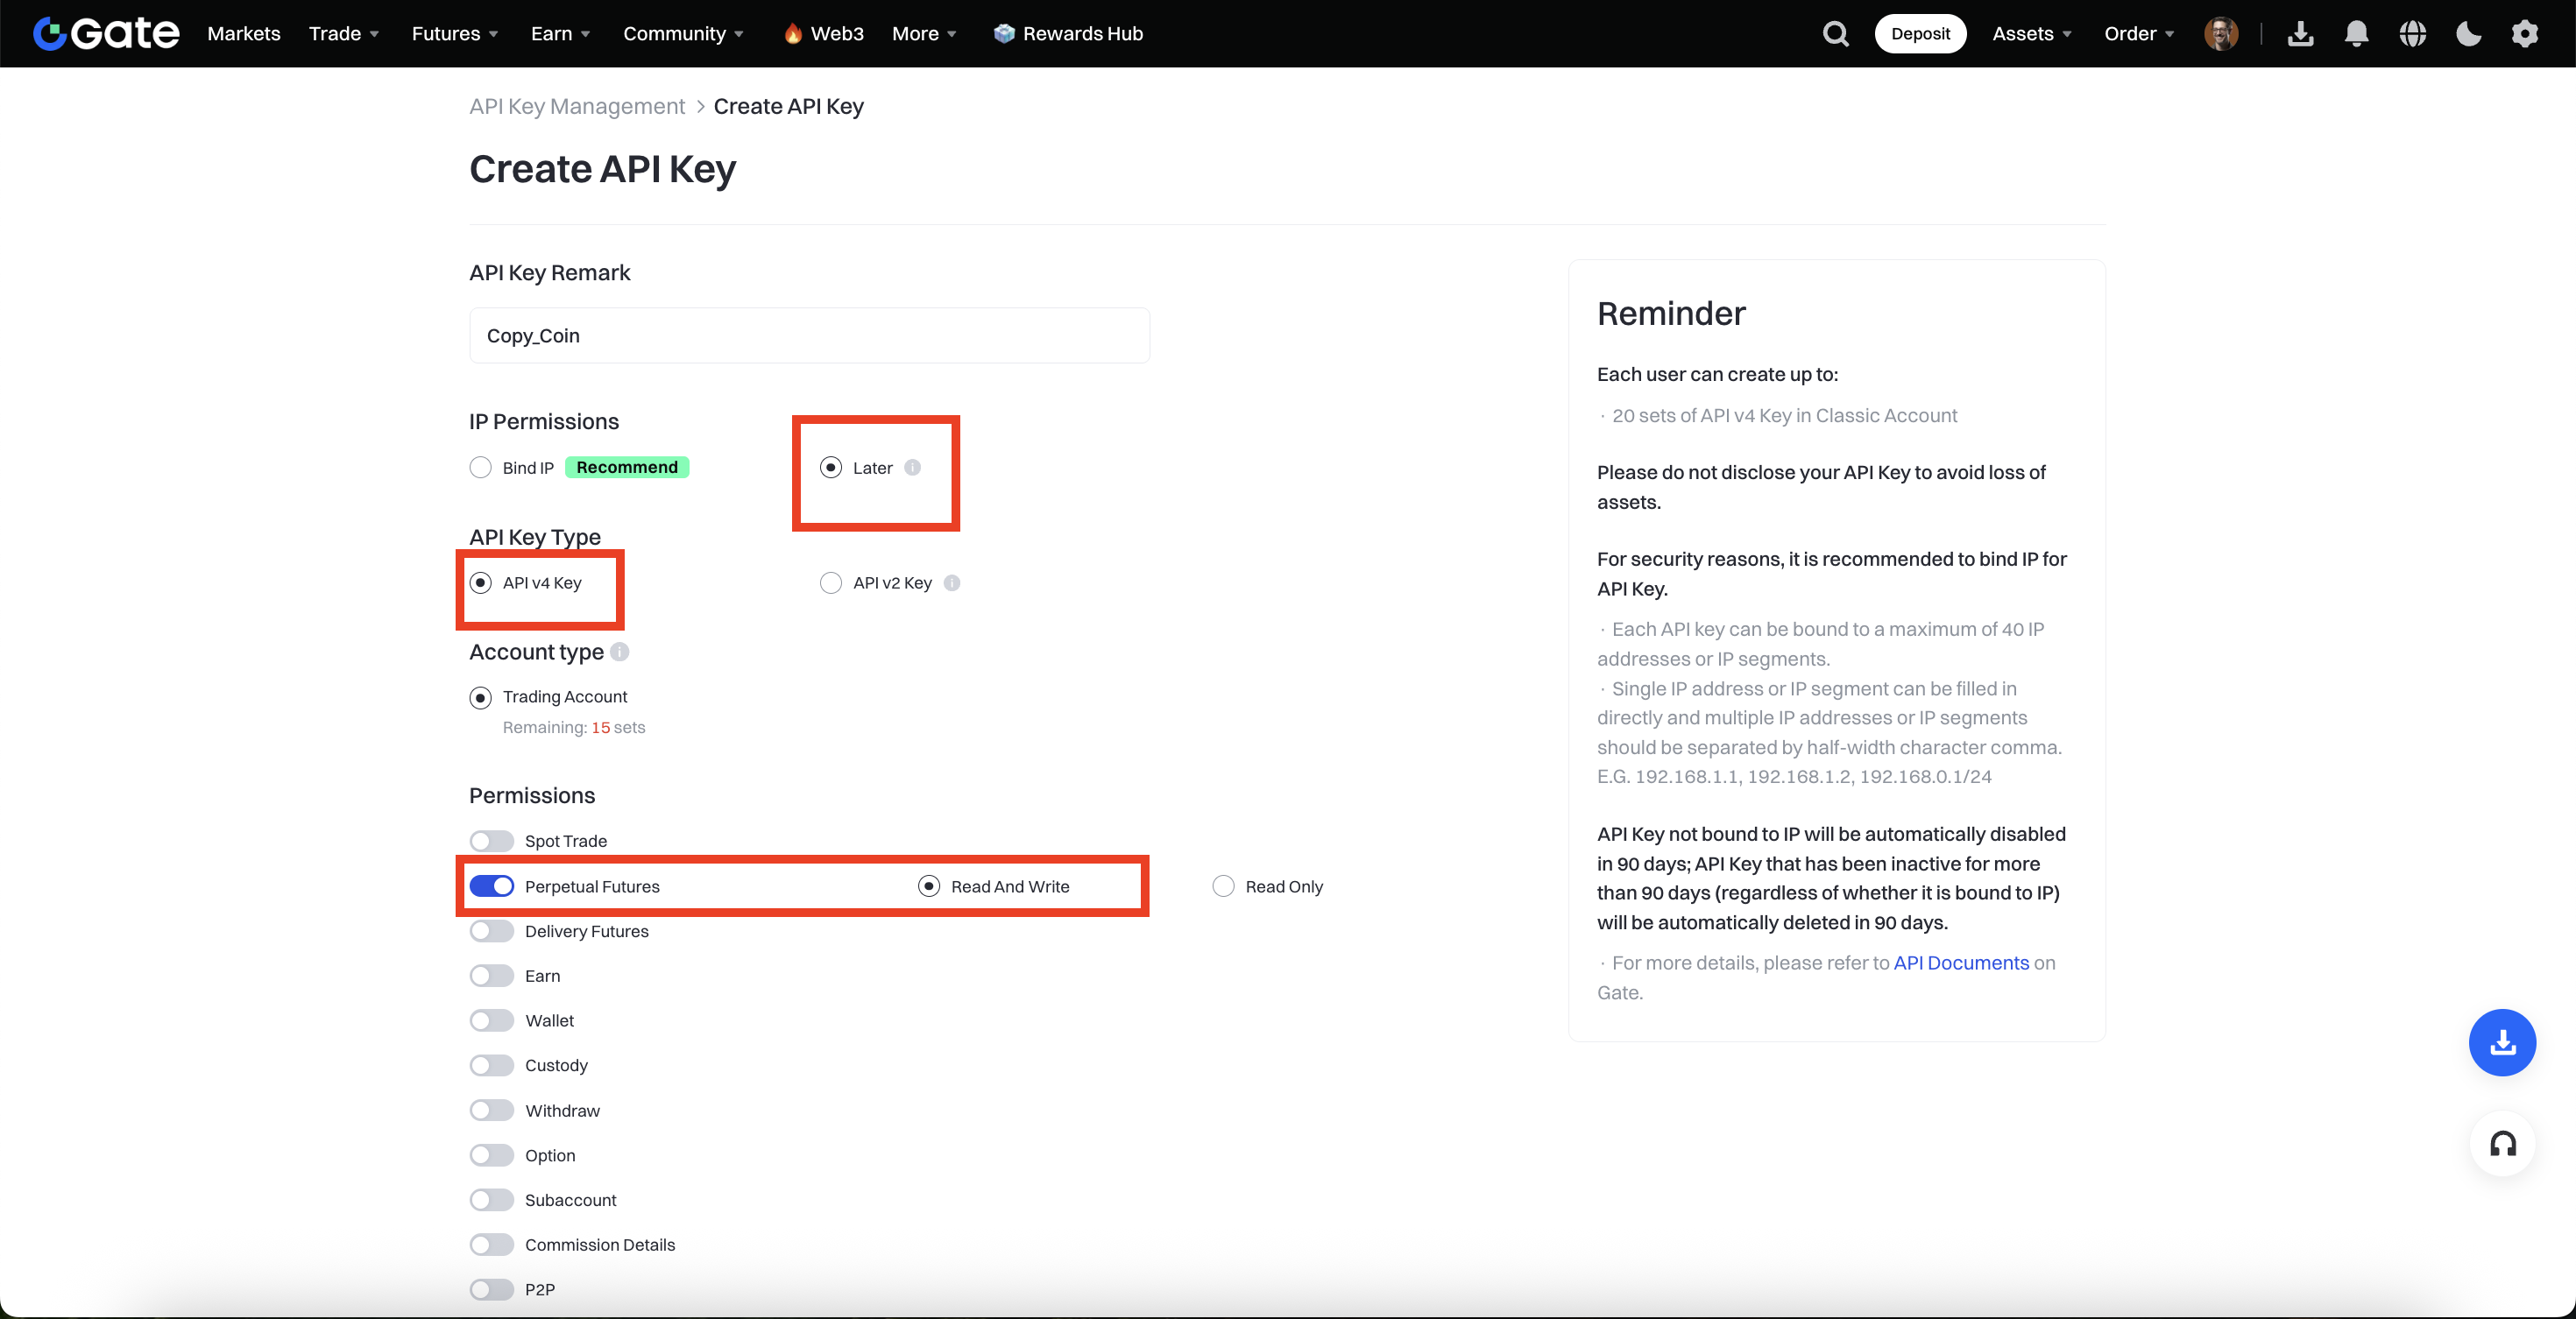Image resolution: width=2576 pixels, height=1319 pixels.
Task: Open the search magnifier icon
Action: 1835,34
